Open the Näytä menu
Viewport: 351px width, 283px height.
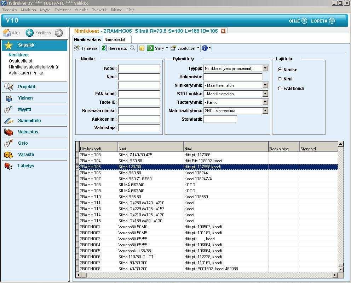[x=45, y=10]
